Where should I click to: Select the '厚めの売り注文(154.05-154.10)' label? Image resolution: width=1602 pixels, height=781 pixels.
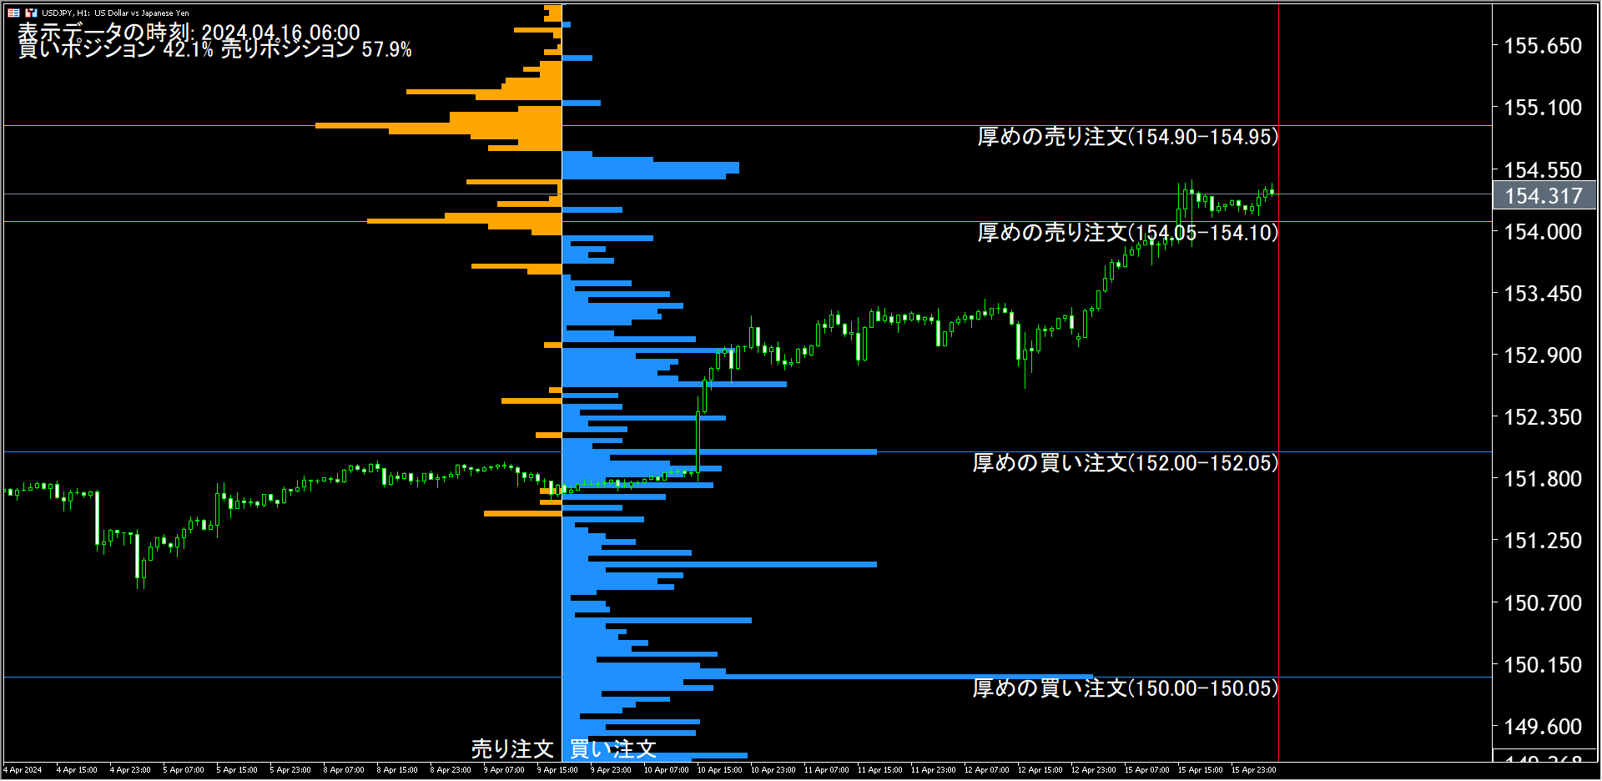click(1127, 233)
